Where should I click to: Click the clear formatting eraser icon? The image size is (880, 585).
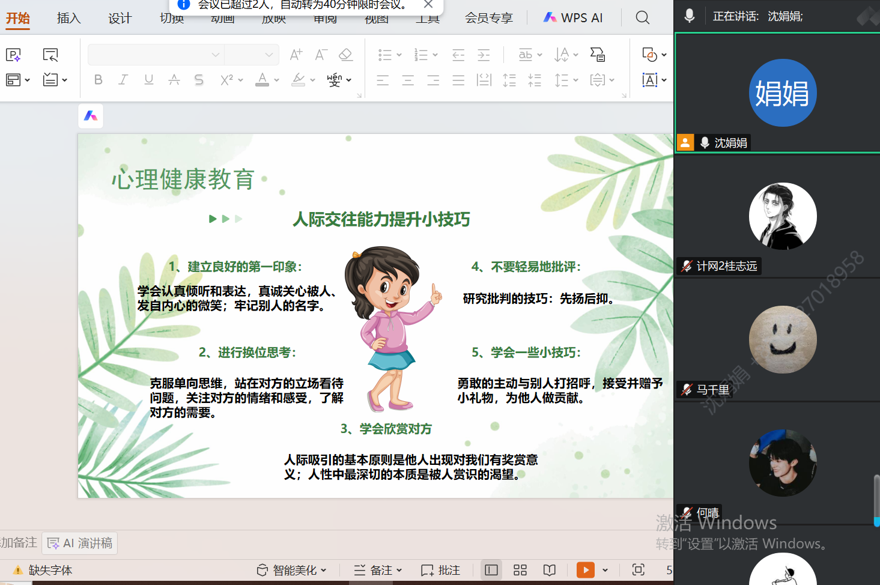point(345,55)
